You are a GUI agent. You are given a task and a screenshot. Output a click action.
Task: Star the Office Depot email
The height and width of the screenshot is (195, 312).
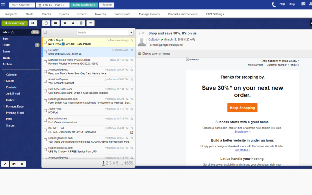132,40
